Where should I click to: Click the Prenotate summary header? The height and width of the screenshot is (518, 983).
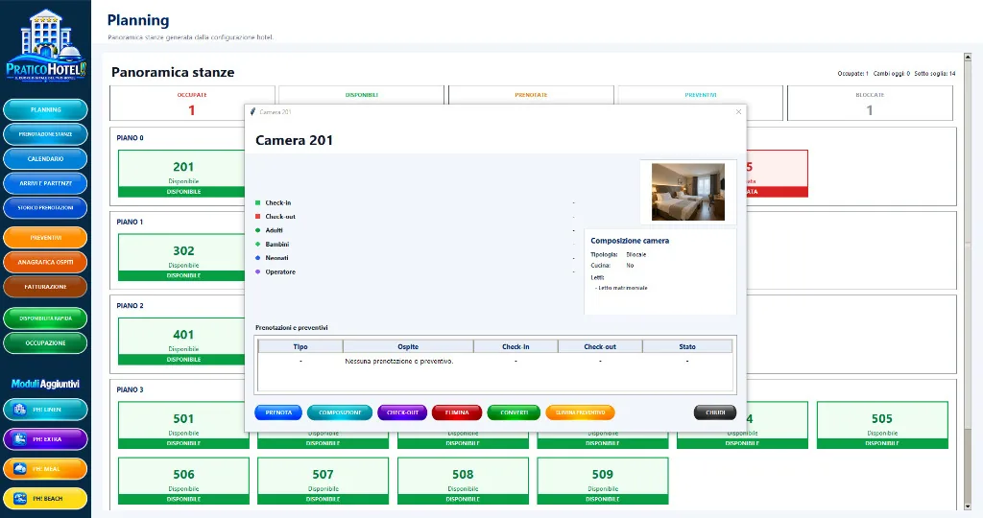[531, 95]
